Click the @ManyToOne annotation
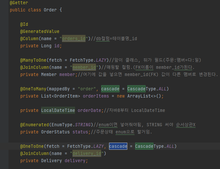 [x=33, y=60]
